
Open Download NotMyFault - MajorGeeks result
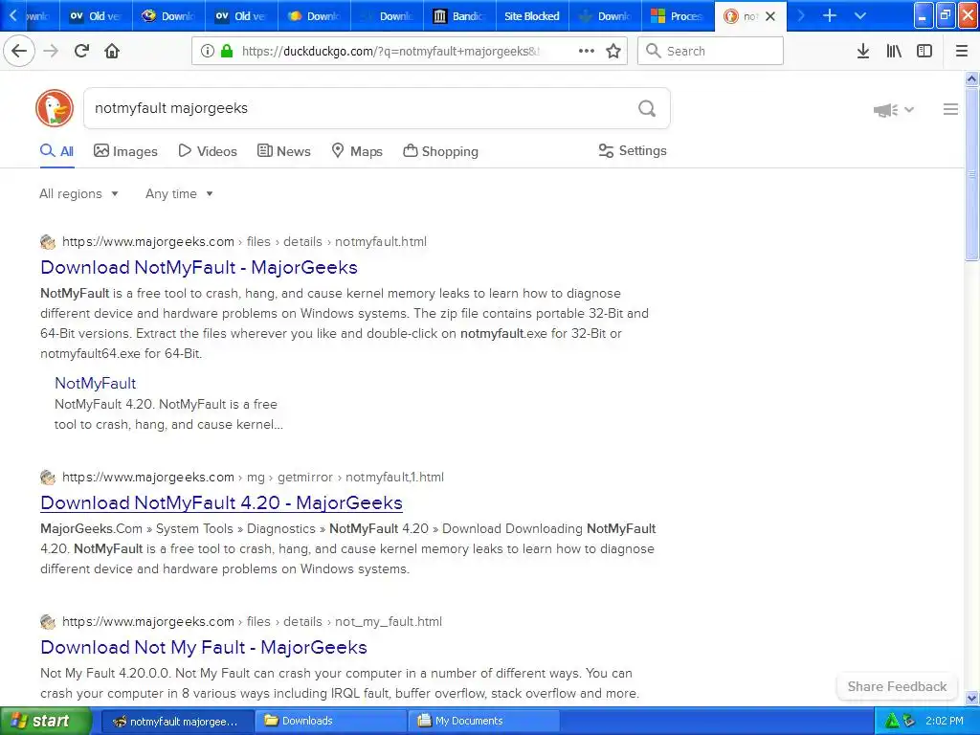(199, 268)
